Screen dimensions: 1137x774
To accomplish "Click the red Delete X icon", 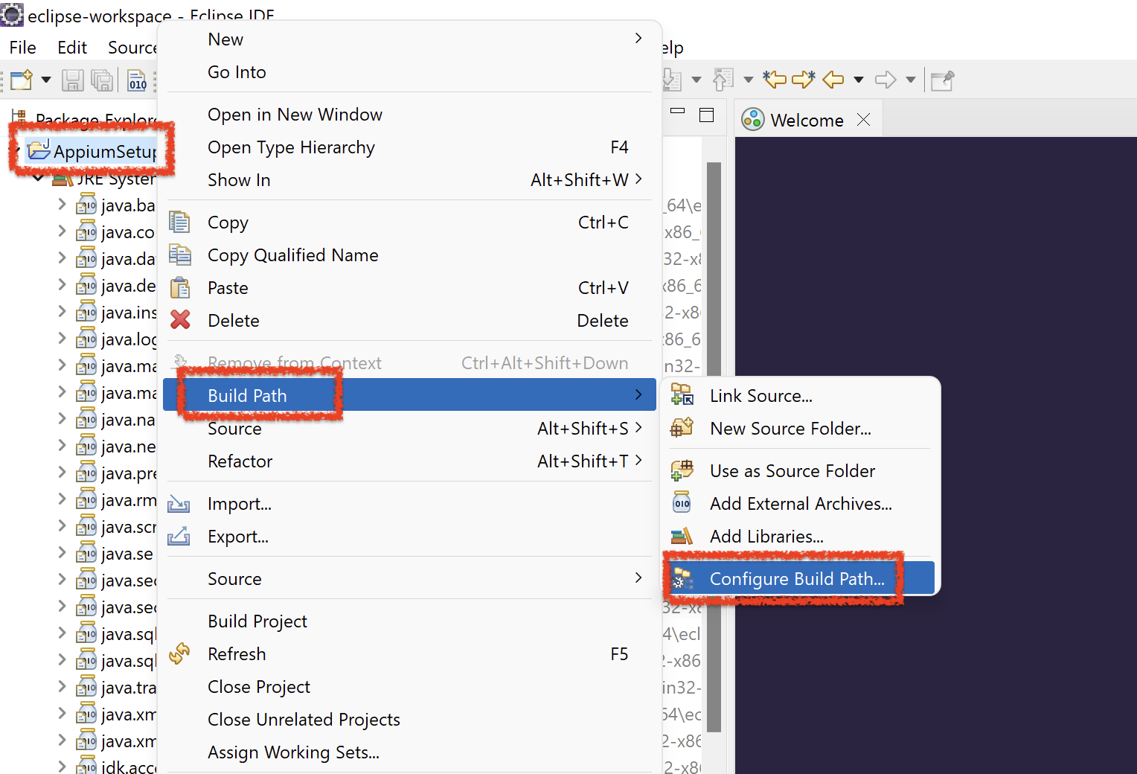I will (x=180, y=320).
